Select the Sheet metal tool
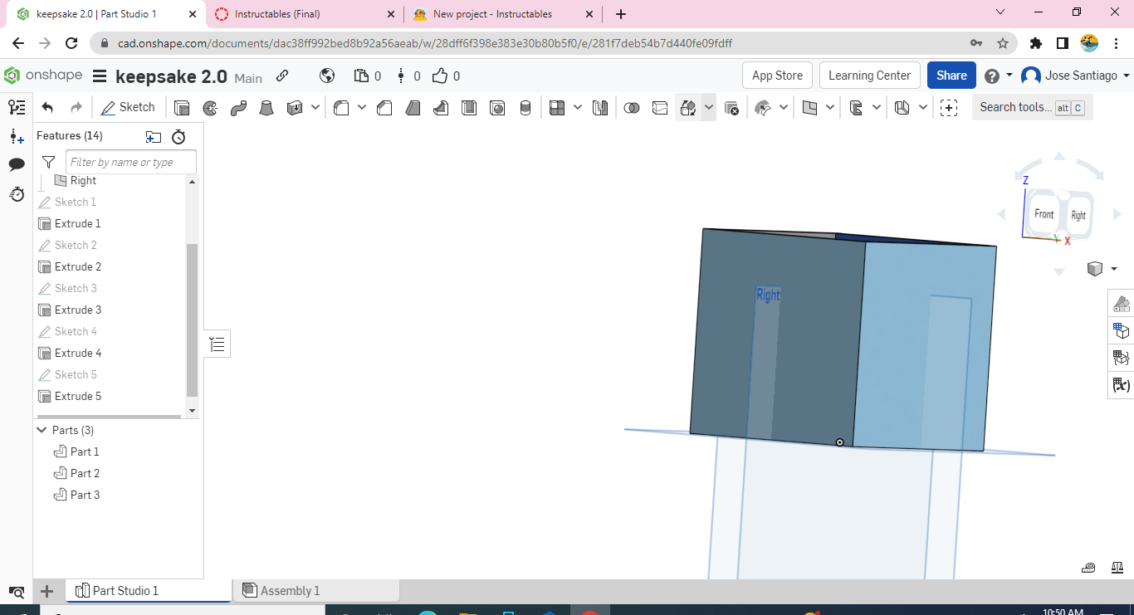The height and width of the screenshot is (615, 1134). tap(902, 108)
